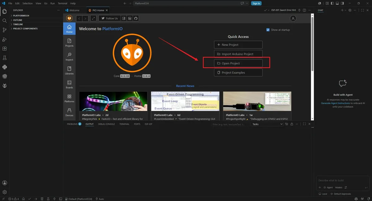Click the Import Arduino Project button
Viewport: 372px width, 201px height.
238,54
